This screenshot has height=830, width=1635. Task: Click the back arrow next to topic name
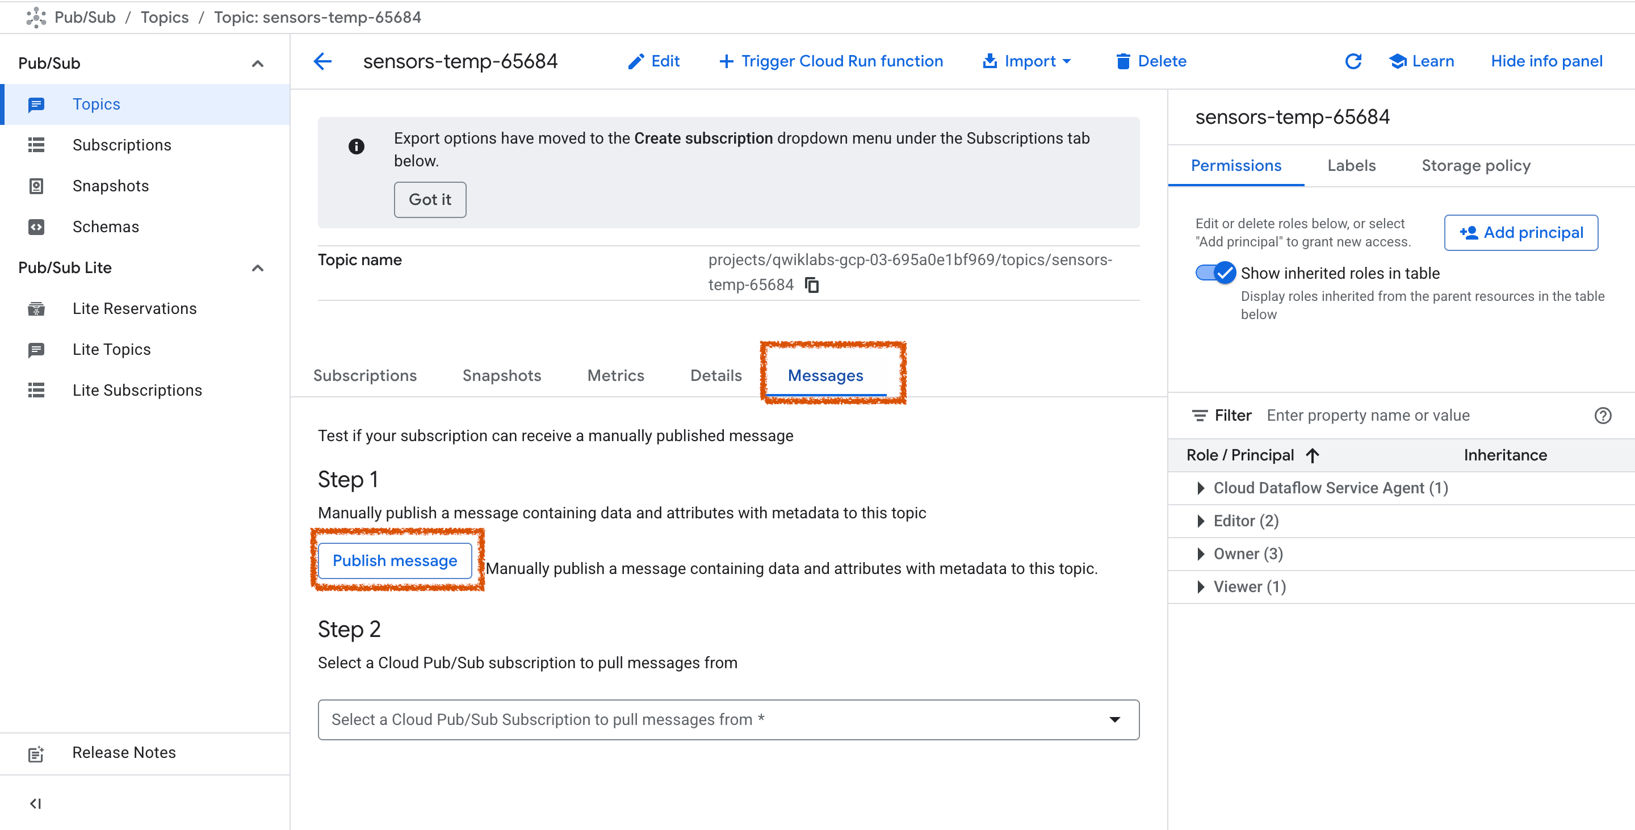point(322,61)
